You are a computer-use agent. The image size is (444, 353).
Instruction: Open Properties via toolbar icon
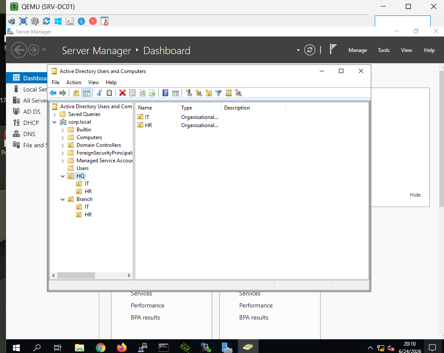pos(132,93)
